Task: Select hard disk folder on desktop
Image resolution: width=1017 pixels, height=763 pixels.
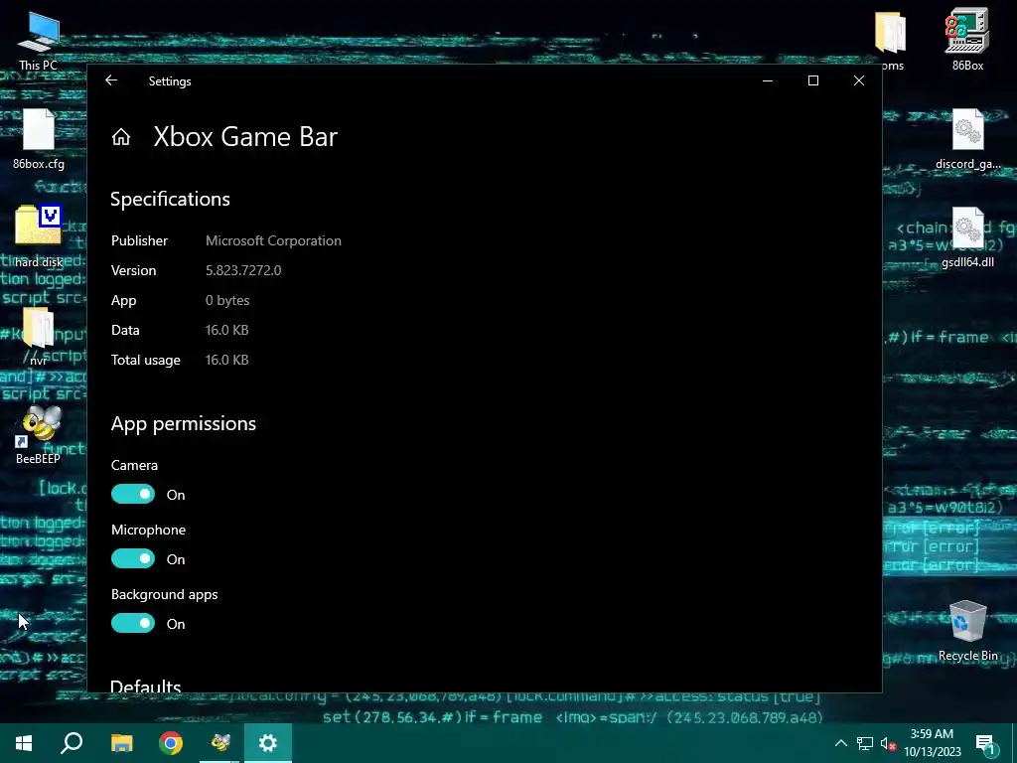Action: [x=39, y=236]
